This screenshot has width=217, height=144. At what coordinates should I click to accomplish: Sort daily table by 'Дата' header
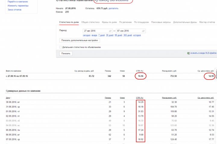coord(8,98)
